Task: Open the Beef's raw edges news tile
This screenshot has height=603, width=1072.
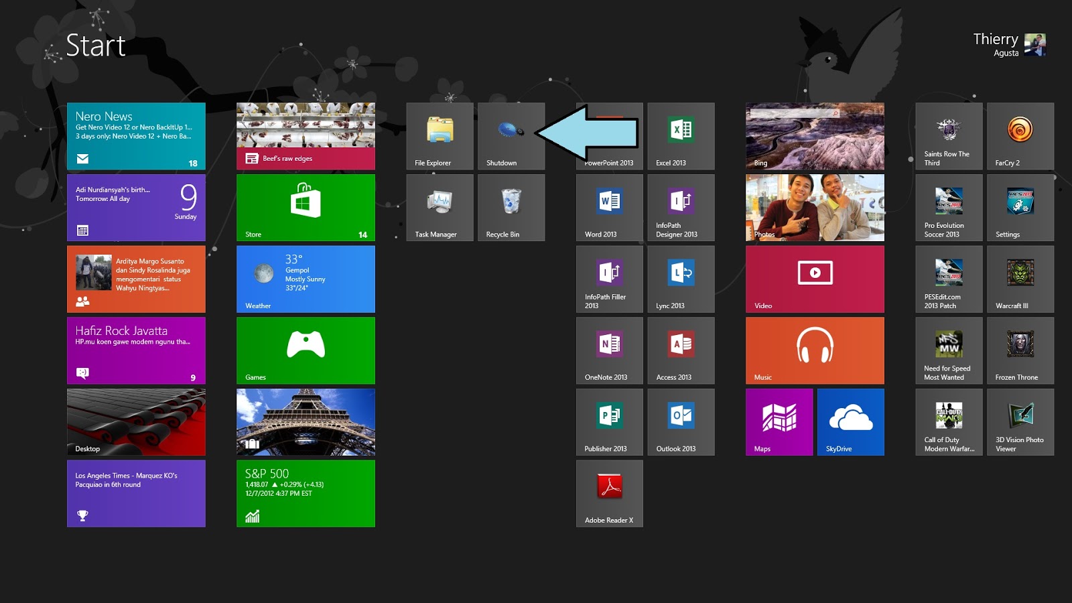Action: [306, 136]
